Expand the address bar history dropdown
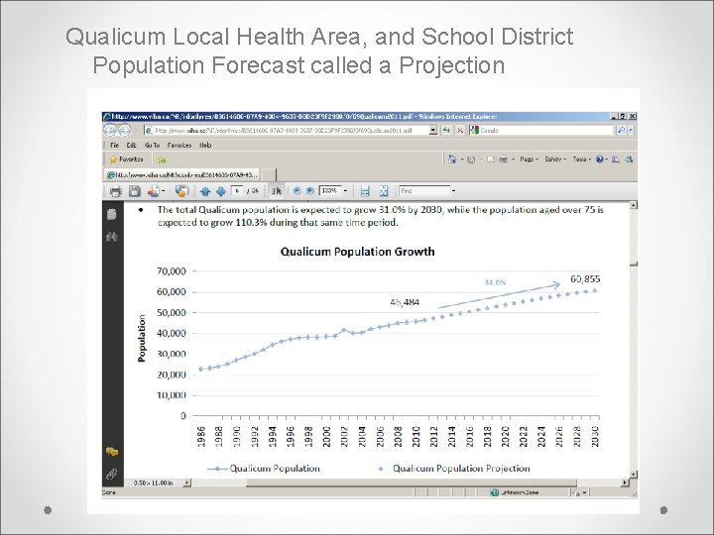Image resolution: width=714 pixels, height=535 pixels. (433, 130)
